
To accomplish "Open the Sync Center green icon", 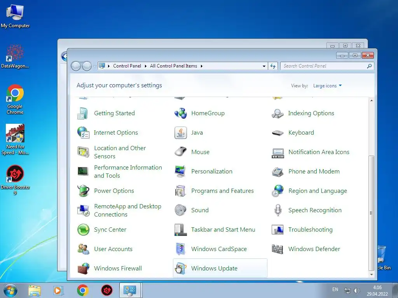I will pos(83,230).
